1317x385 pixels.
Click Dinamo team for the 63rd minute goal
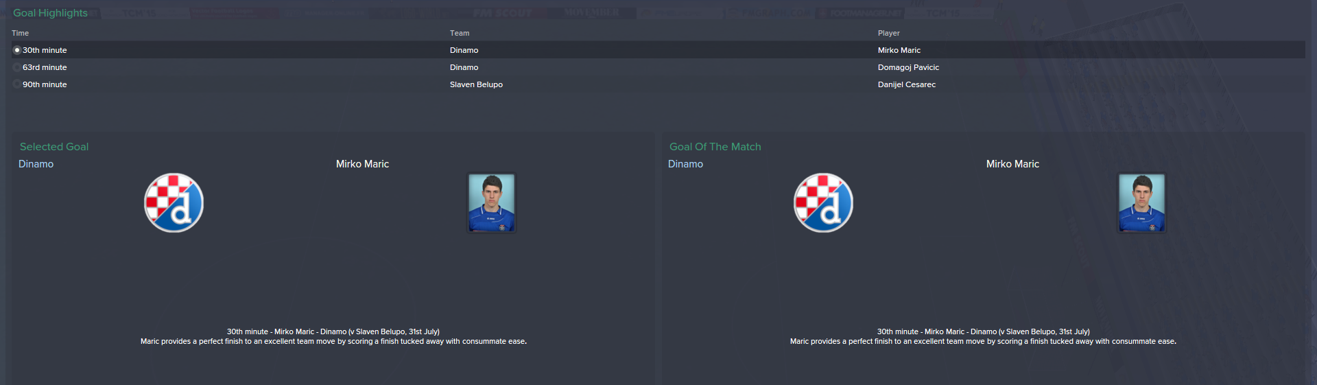464,67
